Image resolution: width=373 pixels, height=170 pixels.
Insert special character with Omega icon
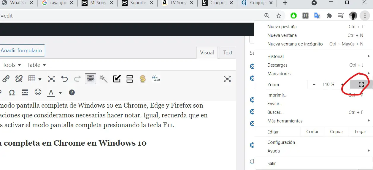(x=12, y=92)
